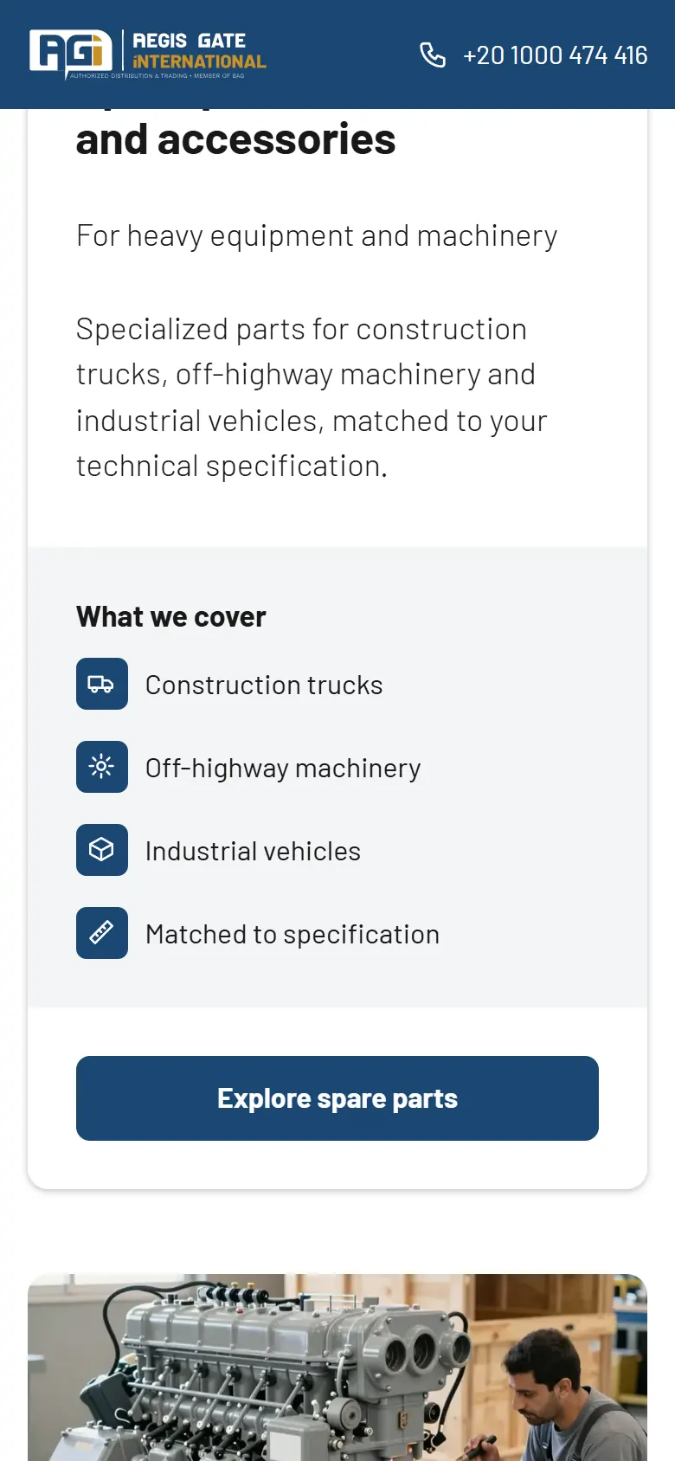The height and width of the screenshot is (1461, 675).
Task: Click 'For heavy equipment and machinery' subtitle
Action: [x=317, y=235]
